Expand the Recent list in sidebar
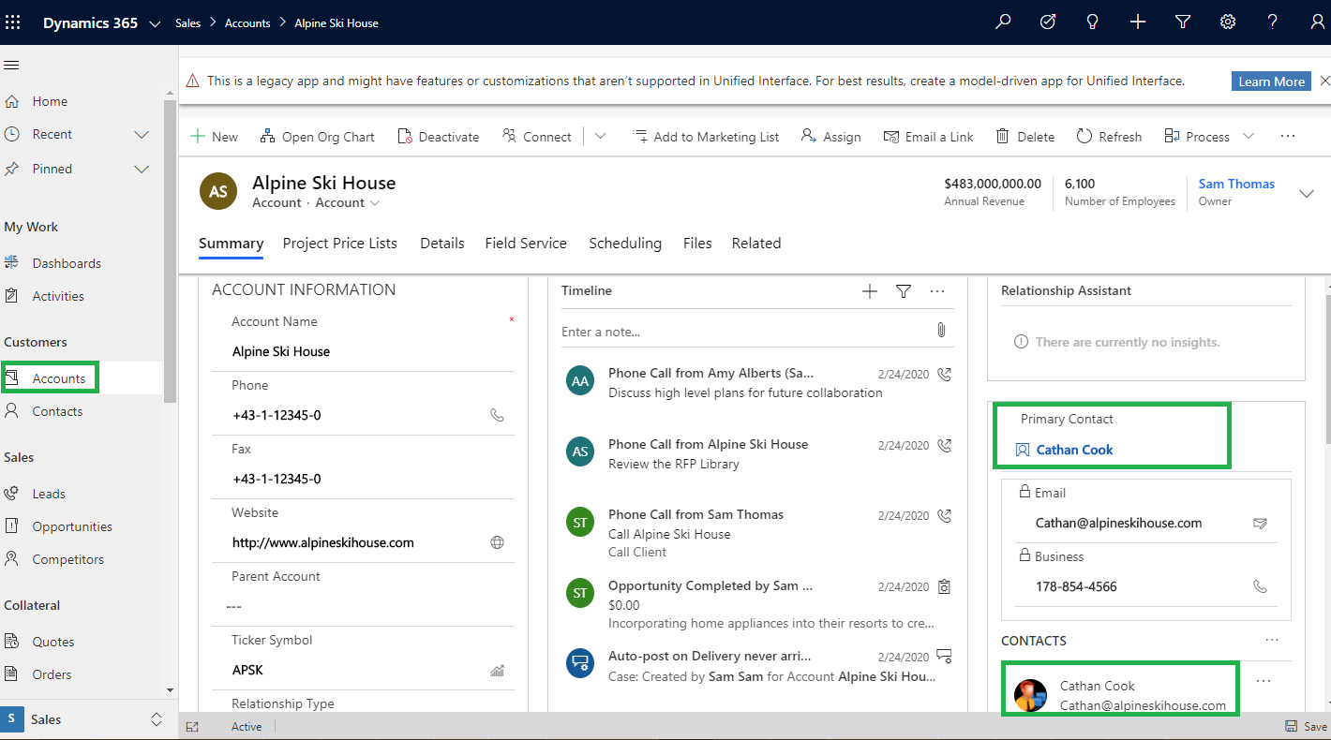 pyautogui.click(x=142, y=135)
